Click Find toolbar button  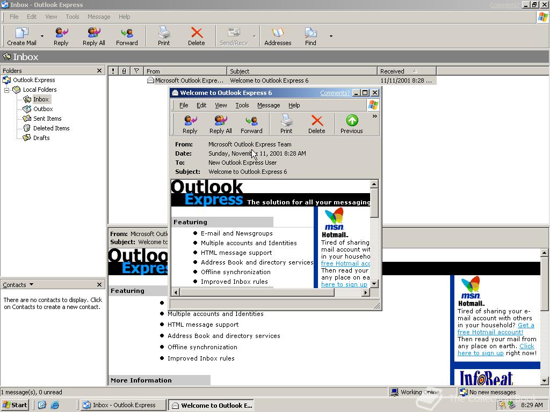pyautogui.click(x=310, y=36)
